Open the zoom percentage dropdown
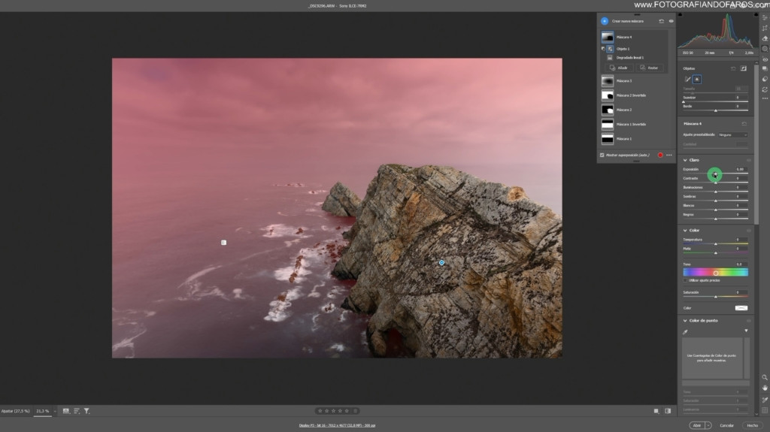This screenshot has height=432, width=770. pos(54,411)
